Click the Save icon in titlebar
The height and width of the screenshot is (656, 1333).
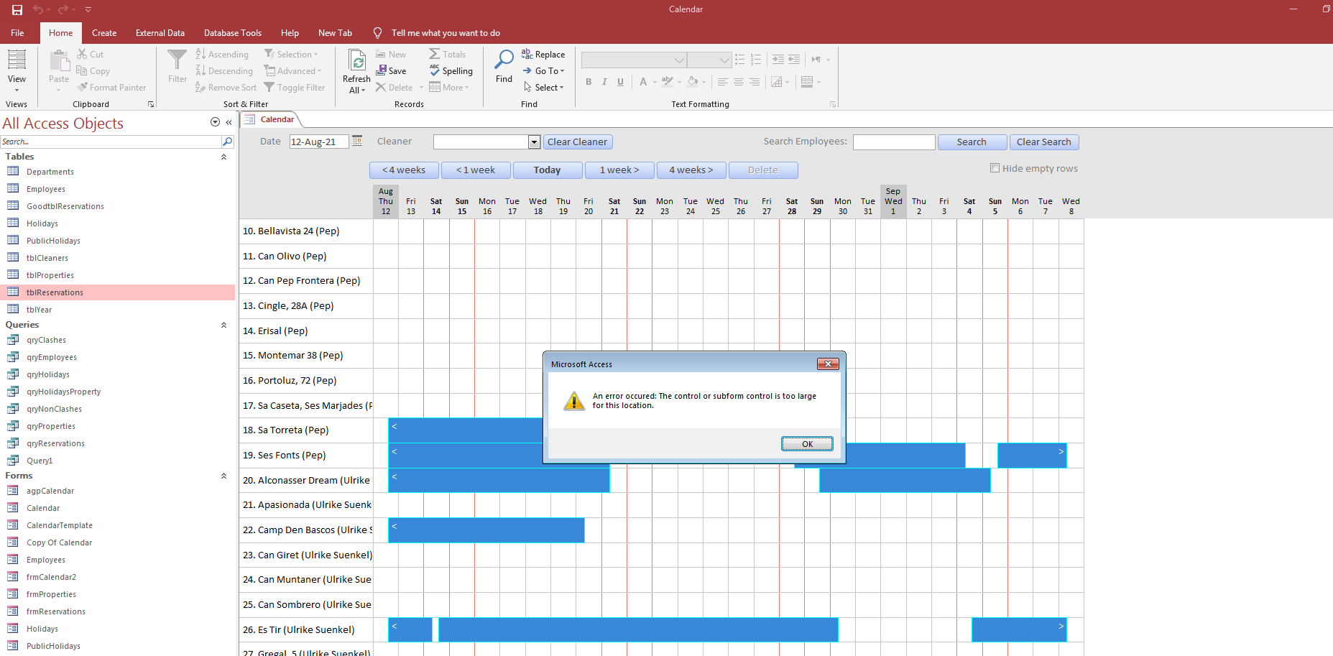tap(17, 9)
